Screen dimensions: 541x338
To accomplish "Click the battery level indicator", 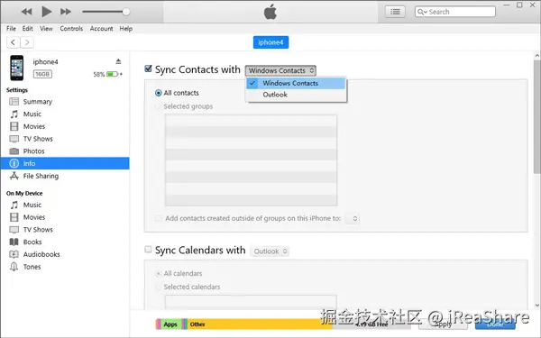I will click(112, 74).
